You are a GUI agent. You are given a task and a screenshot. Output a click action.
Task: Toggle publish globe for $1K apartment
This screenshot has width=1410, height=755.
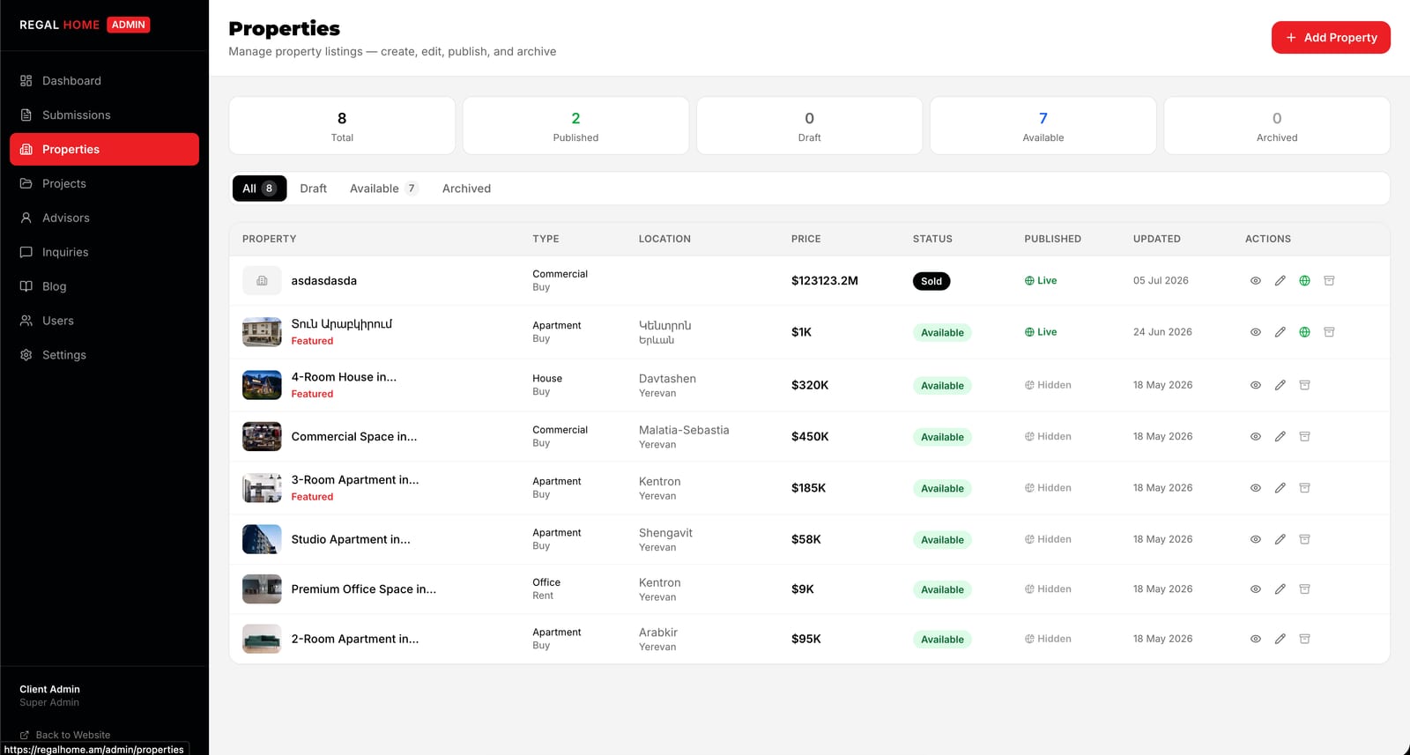(1304, 332)
